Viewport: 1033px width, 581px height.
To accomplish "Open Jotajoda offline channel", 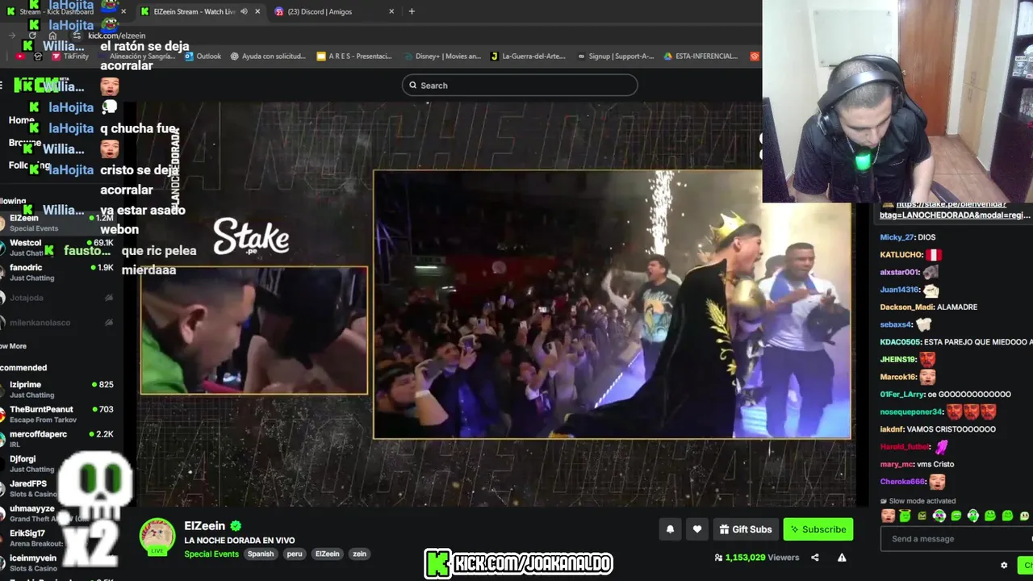I will pyautogui.click(x=58, y=298).
